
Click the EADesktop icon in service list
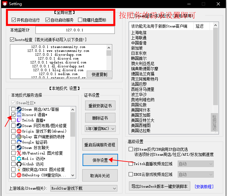(x=19, y=175)
